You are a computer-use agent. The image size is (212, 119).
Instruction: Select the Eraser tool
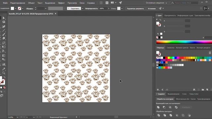pos(4,38)
